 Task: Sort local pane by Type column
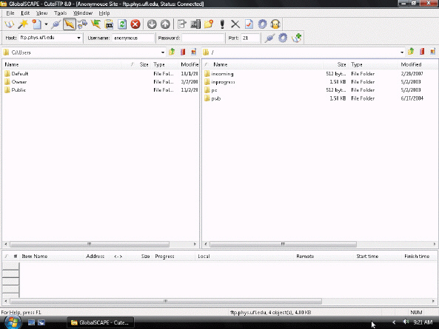164,64
